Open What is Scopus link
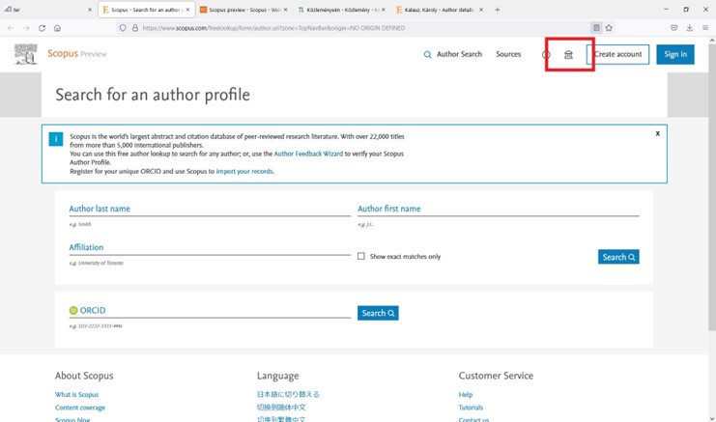716x422 pixels. tap(76, 395)
